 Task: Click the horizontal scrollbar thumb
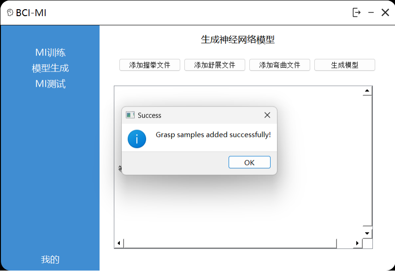click(x=230, y=243)
